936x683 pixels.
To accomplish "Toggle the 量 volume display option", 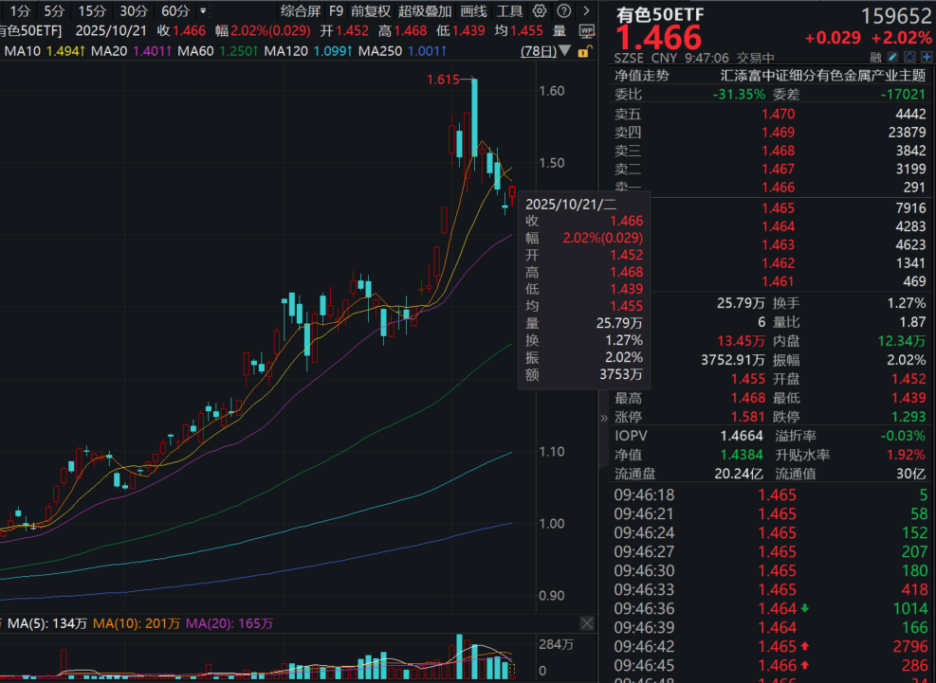I will (560, 31).
